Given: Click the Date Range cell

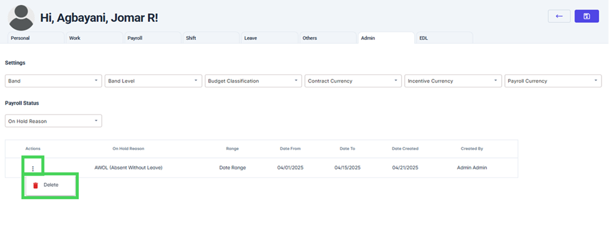Looking at the screenshot, I should 232,168.
